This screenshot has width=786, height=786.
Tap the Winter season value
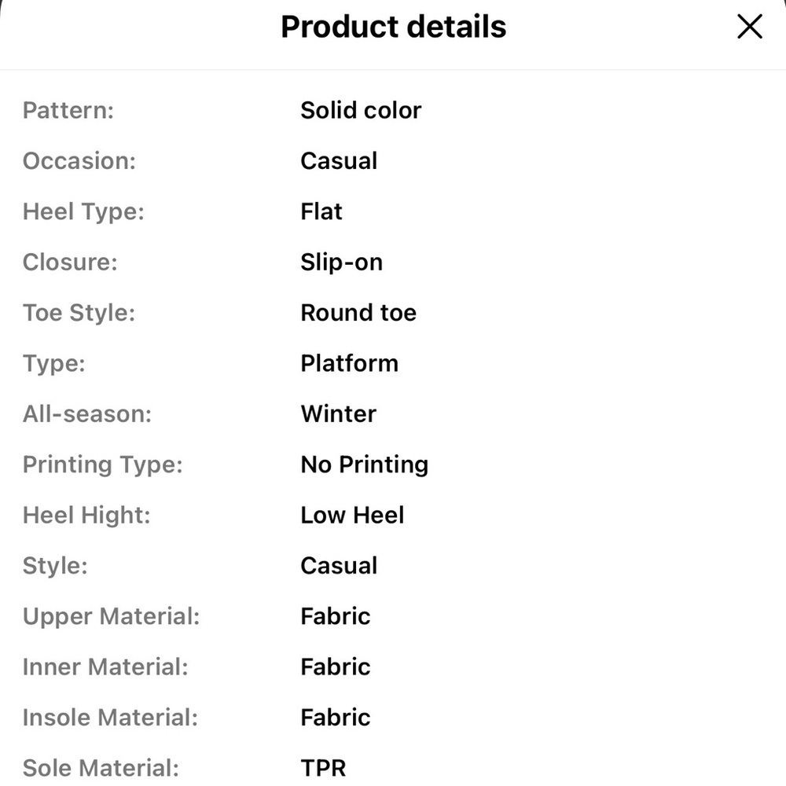point(338,414)
